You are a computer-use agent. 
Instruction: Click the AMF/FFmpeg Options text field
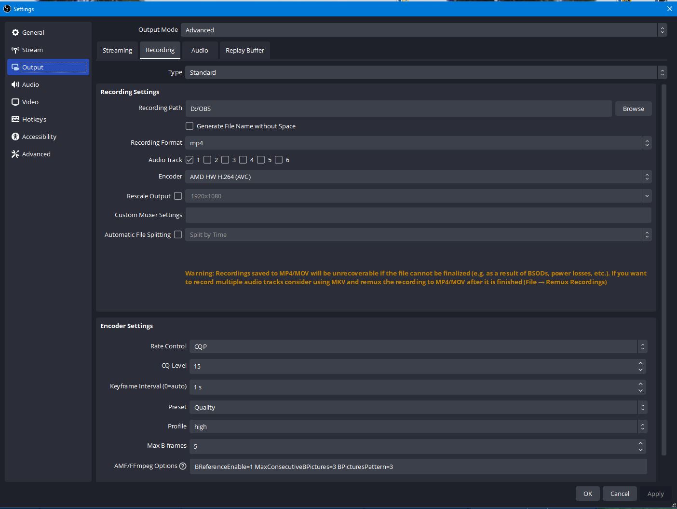[x=418, y=467]
